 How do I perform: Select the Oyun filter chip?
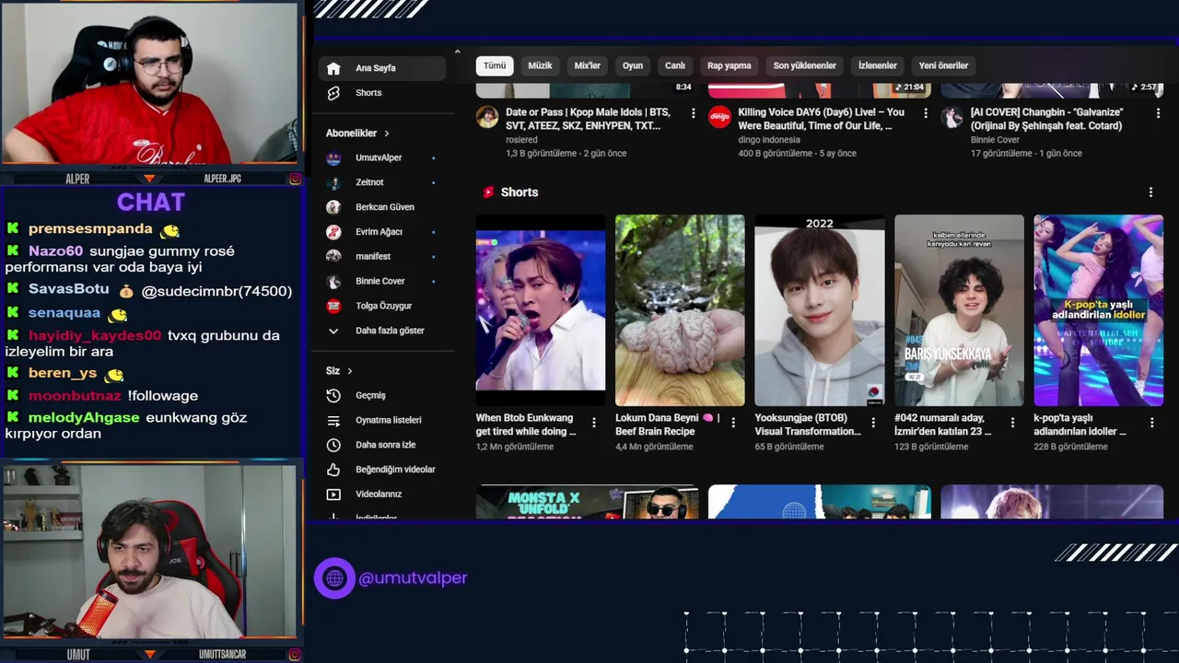pyautogui.click(x=633, y=65)
